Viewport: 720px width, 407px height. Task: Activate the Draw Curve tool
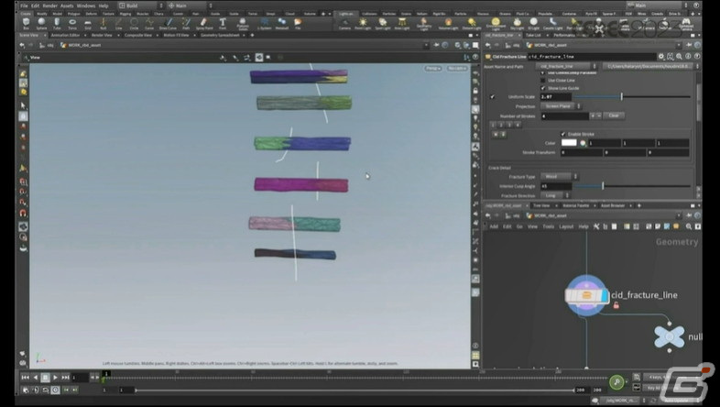click(x=168, y=23)
